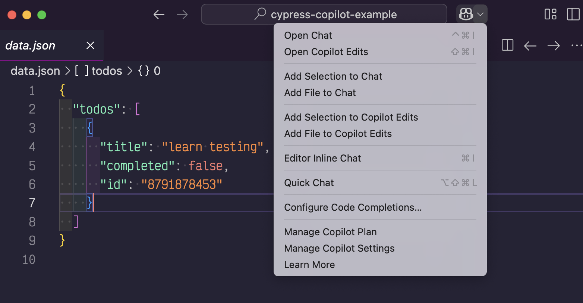The width and height of the screenshot is (583, 303).
Task: Toggle the Copilot dropdown chevron
Action: pyautogui.click(x=480, y=15)
